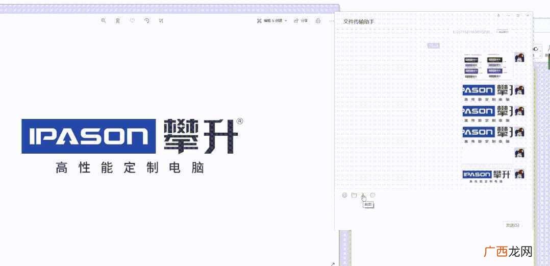Click the delete trash icon in Photos toolbar
Viewport: 550px width, 266px height.
pos(118,21)
